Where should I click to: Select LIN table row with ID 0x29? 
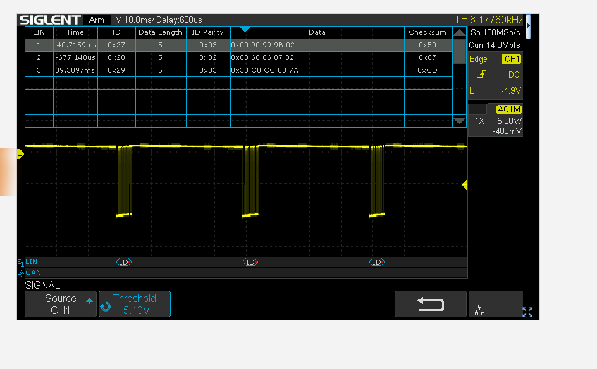click(238, 70)
